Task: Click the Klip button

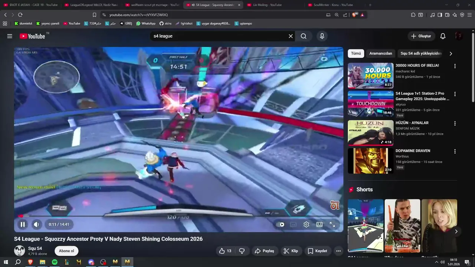Action: coord(291,251)
